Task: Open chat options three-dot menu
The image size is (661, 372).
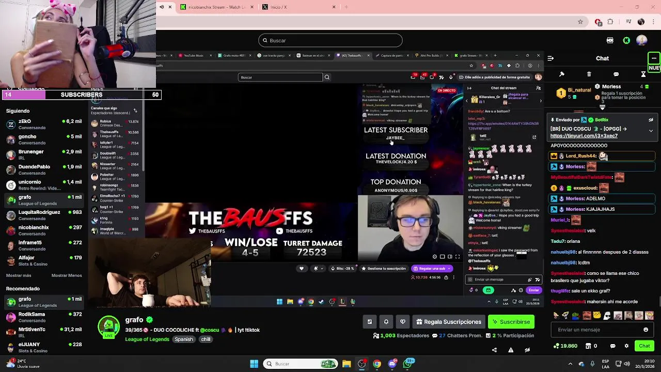Action: pyautogui.click(x=654, y=58)
